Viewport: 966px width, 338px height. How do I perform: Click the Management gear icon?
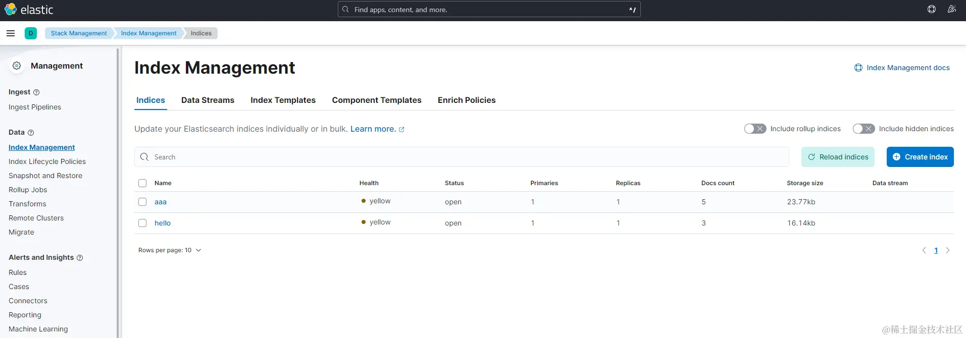(17, 66)
